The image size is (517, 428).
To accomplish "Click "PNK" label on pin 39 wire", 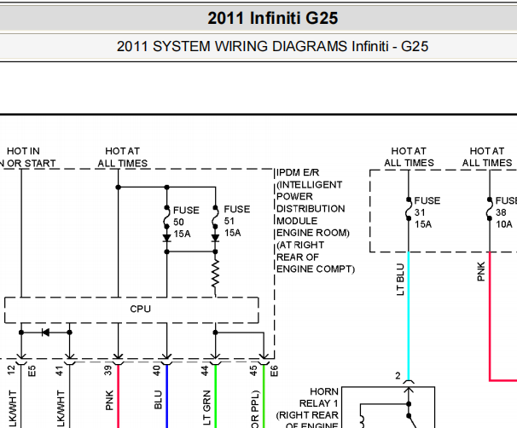I will [x=109, y=401].
